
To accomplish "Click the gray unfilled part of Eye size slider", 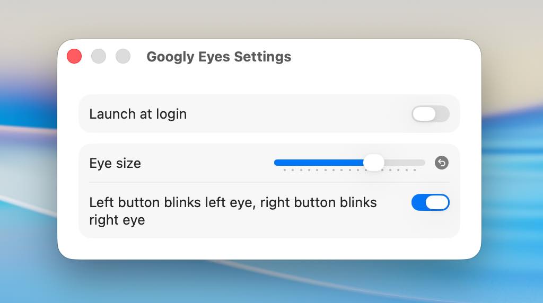I will [406, 163].
